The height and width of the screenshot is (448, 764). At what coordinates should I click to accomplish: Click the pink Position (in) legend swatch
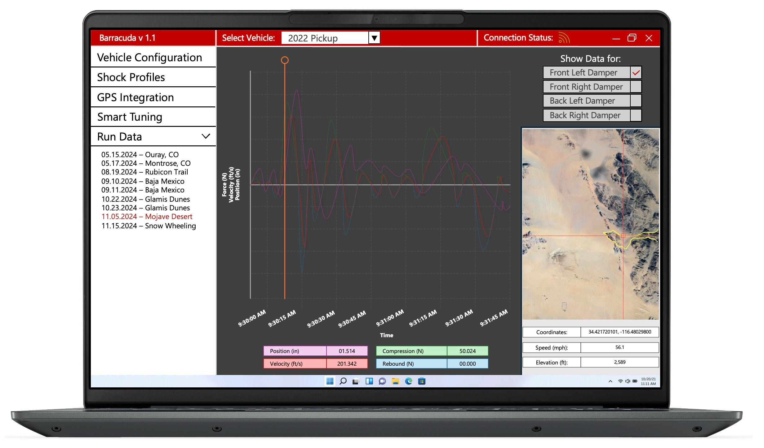pyautogui.click(x=295, y=351)
